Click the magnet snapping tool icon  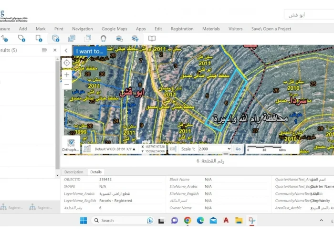(x=103, y=38)
